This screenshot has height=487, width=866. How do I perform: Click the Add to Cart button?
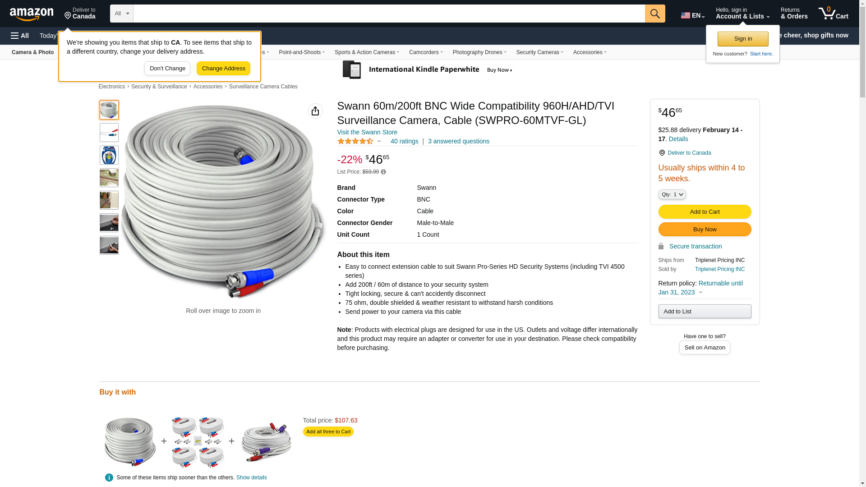(705, 211)
